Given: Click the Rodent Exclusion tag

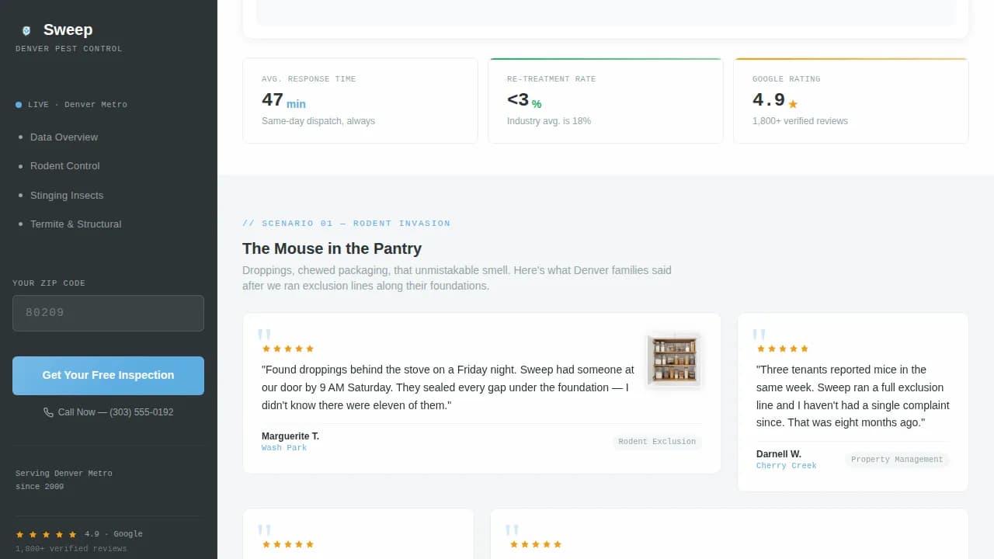Looking at the screenshot, I should click(657, 441).
